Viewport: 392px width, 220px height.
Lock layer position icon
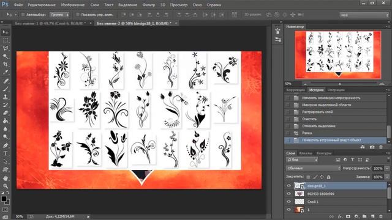click(322, 177)
